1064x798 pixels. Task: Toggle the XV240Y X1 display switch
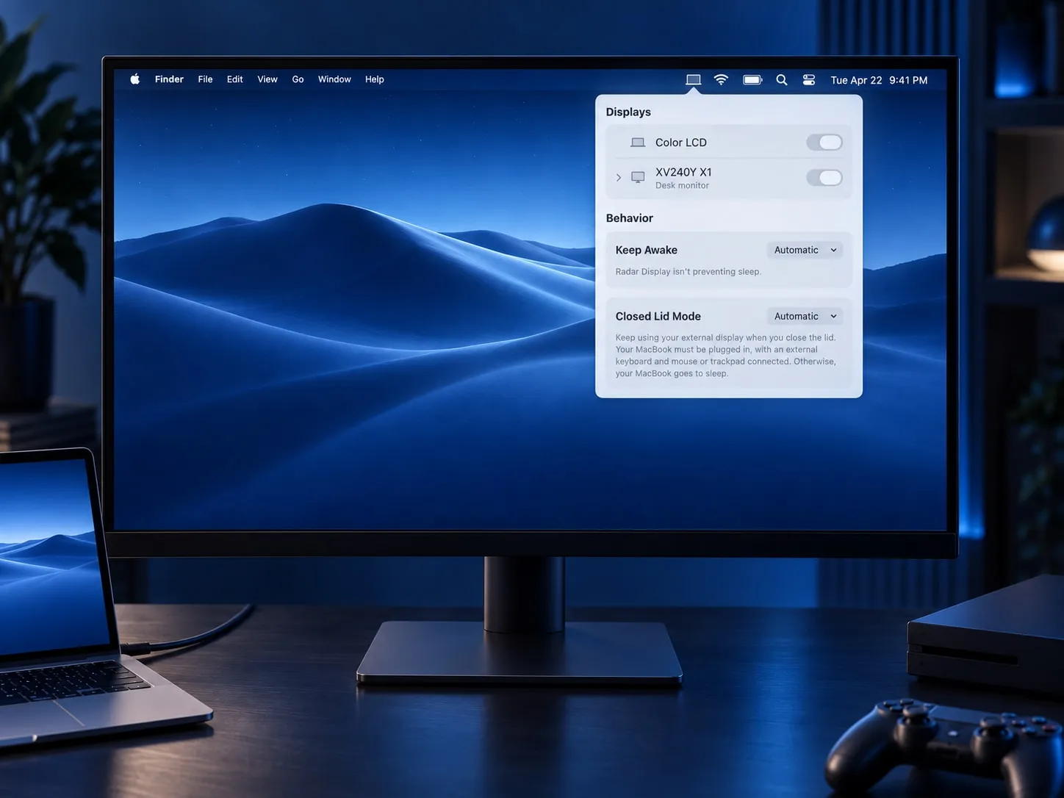pyautogui.click(x=824, y=178)
